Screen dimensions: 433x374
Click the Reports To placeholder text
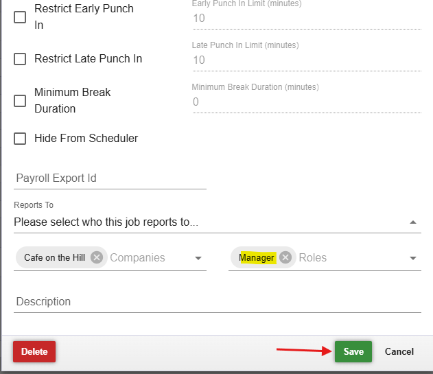(106, 222)
